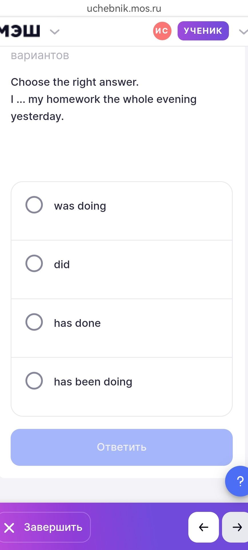Click the 'has been doing' answer text
248x550 pixels.
(x=93, y=382)
